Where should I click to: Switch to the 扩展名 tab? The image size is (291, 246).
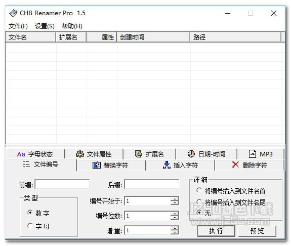pos(150,154)
